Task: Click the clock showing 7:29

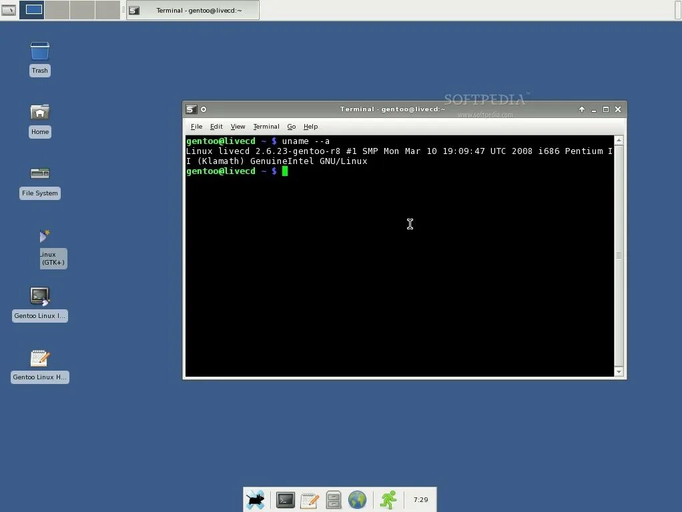Action: pos(420,500)
